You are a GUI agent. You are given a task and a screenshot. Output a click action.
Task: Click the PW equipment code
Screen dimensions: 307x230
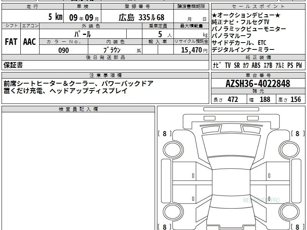[299, 65]
